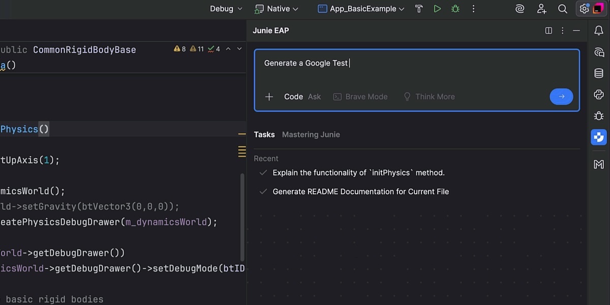Click the yellow warning stripe marker
This screenshot has width=610, height=305.
(242, 135)
